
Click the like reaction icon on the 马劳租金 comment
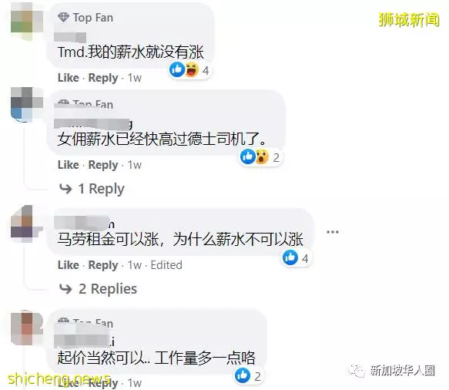(x=290, y=257)
